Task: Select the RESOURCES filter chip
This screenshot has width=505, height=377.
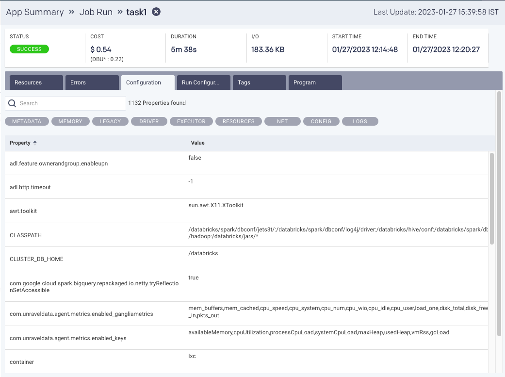Action: [x=238, y=121]
